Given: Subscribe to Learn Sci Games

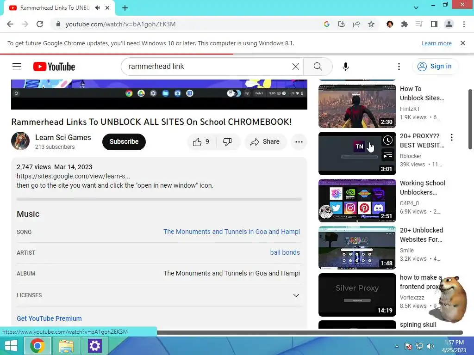Looking at the screenshot, I should click(124, 141).
